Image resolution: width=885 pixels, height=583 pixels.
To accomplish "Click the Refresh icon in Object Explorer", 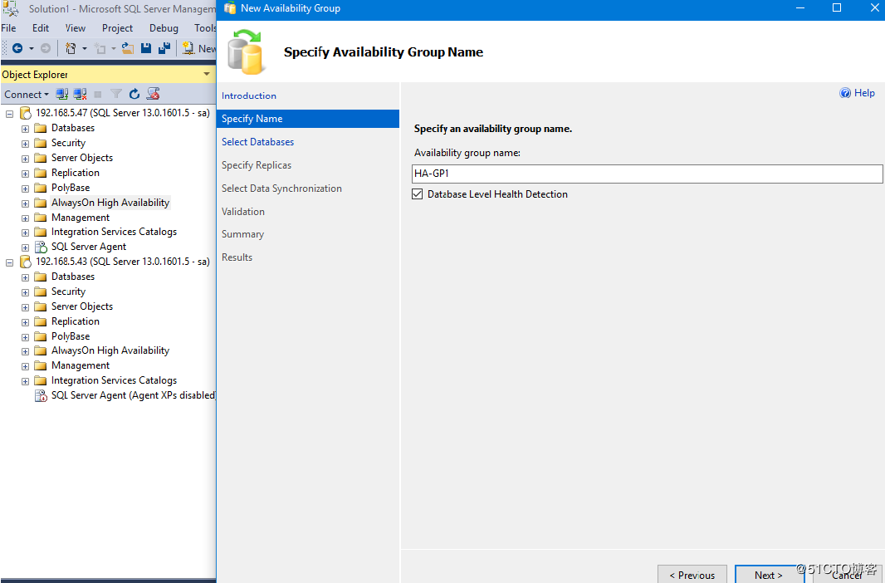I will [134, 94].
